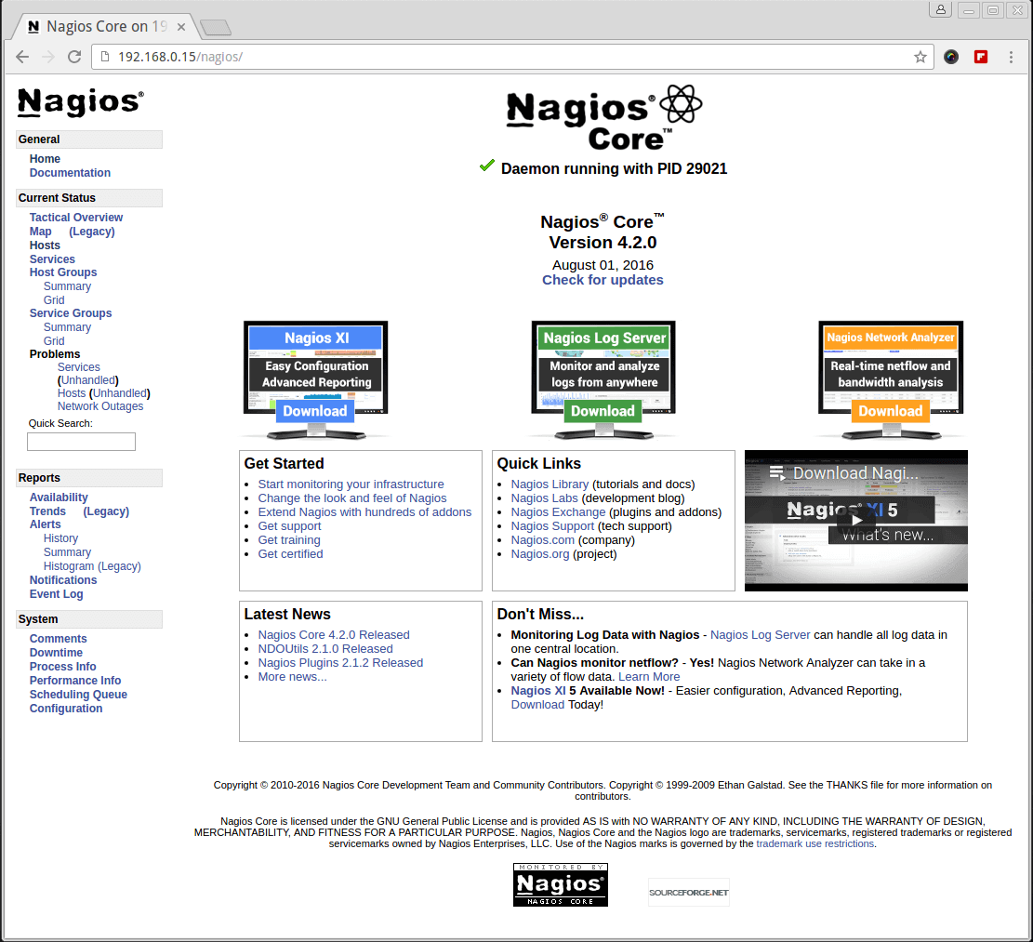Open Histogram (Legacy) report
The width and height of the screenshot is (1033, 942).
[92, 566]
